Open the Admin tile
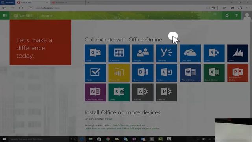This screenshot has width=252, height=142. pos(143,92)
